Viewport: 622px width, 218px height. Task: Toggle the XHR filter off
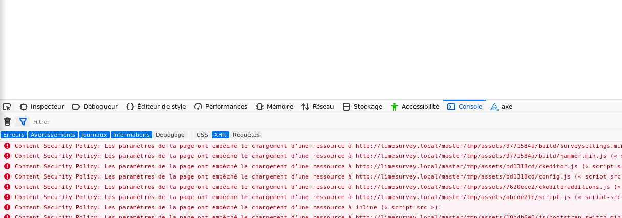(x=220, y=135)
